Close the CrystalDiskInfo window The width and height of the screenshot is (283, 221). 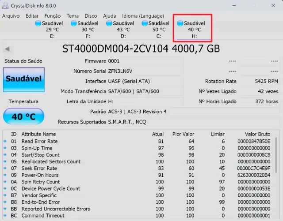pyautogui.click(x=273, y=5)
